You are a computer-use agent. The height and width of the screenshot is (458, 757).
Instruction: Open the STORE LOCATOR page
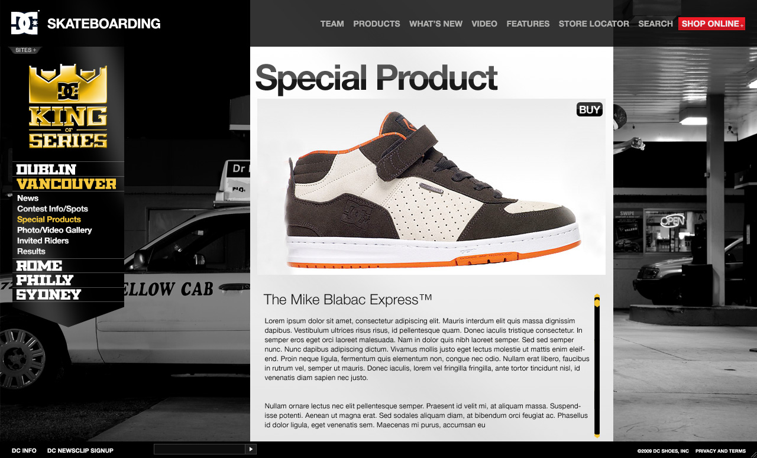tap(594, 24)
